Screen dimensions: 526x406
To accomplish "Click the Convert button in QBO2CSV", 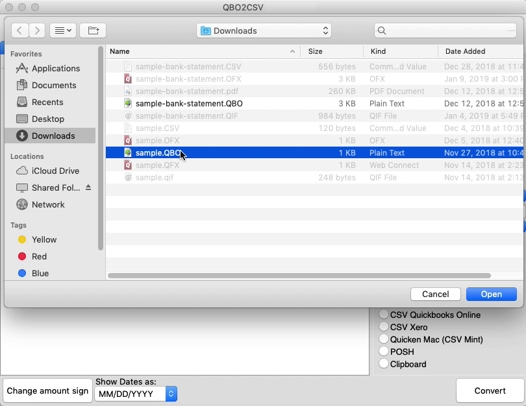I will tap(490, 390).
